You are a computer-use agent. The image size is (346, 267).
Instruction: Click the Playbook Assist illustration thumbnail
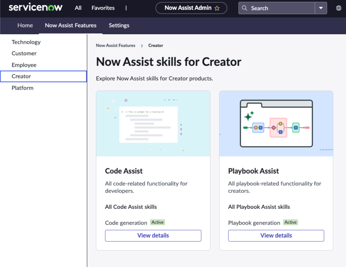pos(276,124)
